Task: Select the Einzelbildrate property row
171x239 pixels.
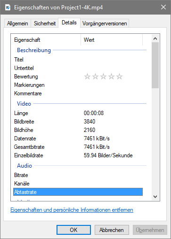Action: tap(78, 155)
